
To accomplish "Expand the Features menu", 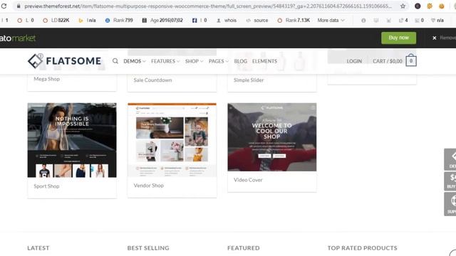I will 165,61.
